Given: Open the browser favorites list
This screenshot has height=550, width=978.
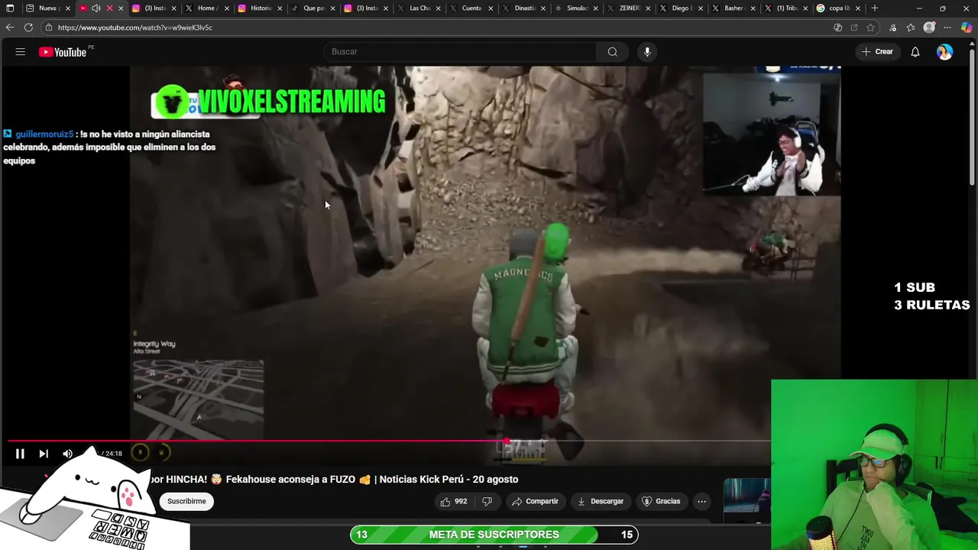Looking at the screenshot, I should click(911, 27).
